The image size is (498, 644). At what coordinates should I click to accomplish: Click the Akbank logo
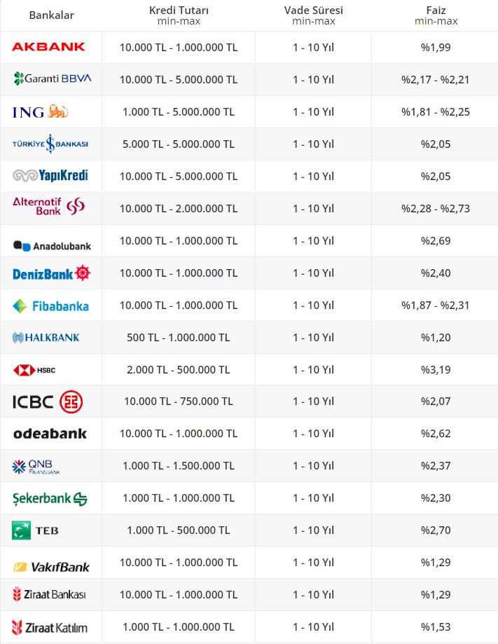[x=48, y=47]
